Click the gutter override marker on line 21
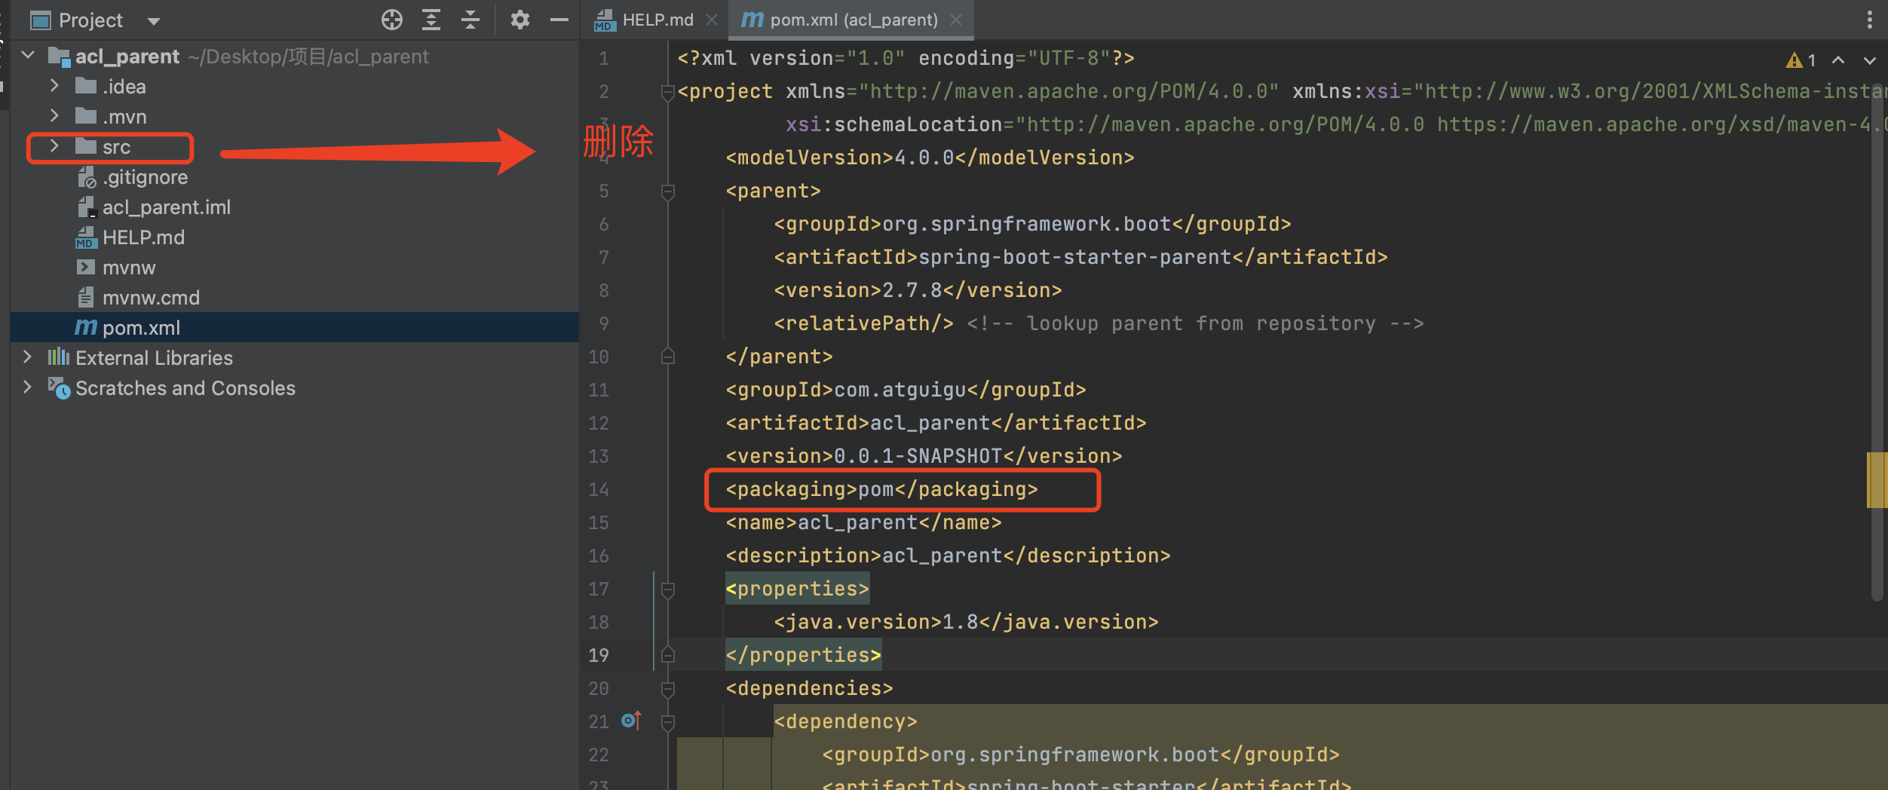 (x=631, y=721)
